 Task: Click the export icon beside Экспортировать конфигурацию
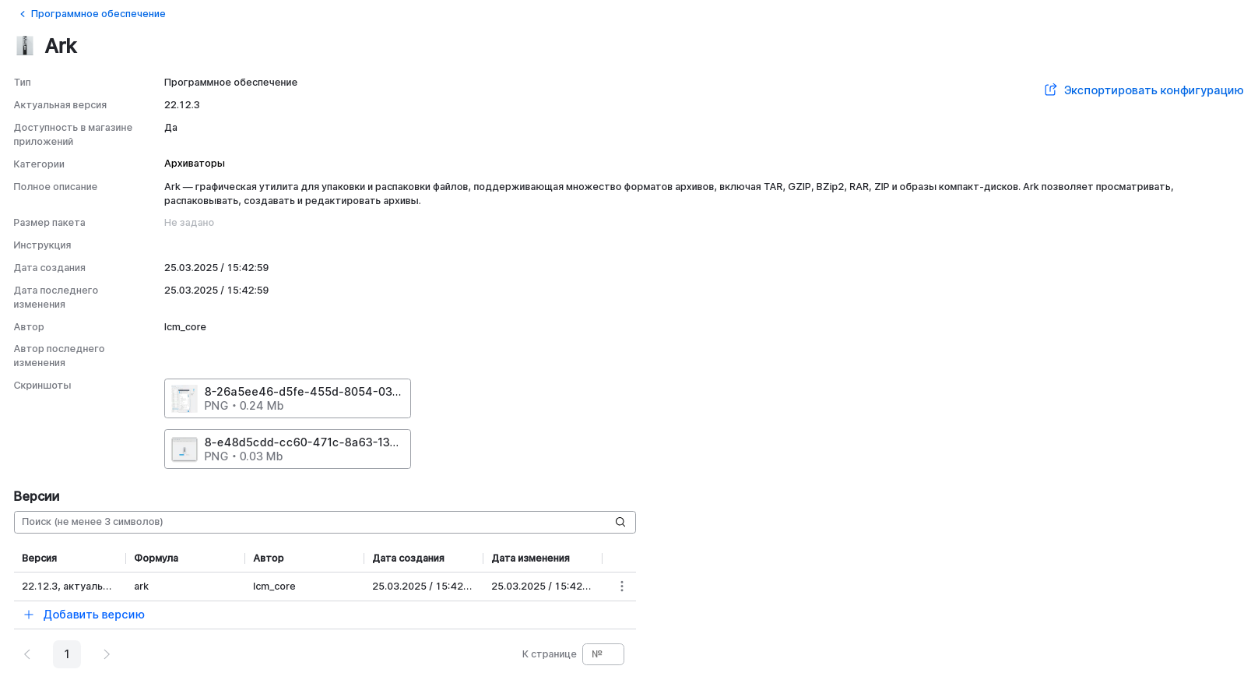[1050, 90]
